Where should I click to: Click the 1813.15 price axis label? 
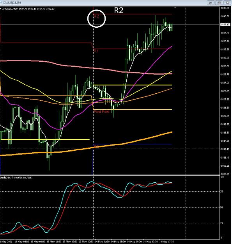click(225, 149)
